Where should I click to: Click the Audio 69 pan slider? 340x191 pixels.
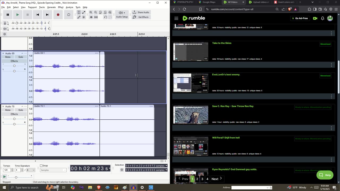pyautogui.click(x=14, y=71)
